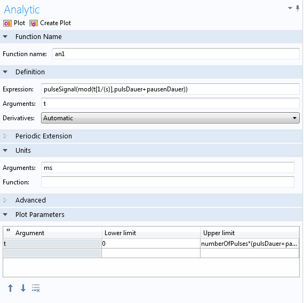Collapse the Function Name section
The height and width of the screenshot is (303, 304).
tap(5, 36)
